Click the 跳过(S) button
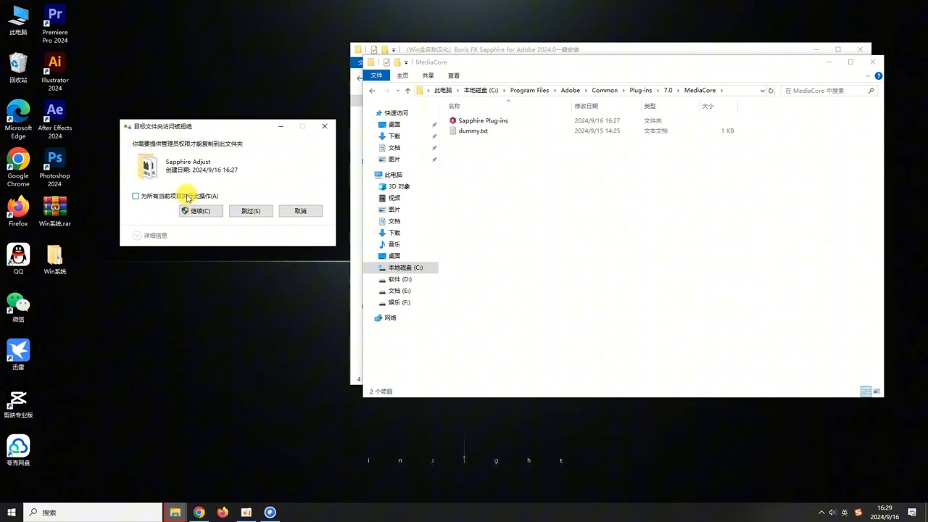 click(x=251, y=211)
